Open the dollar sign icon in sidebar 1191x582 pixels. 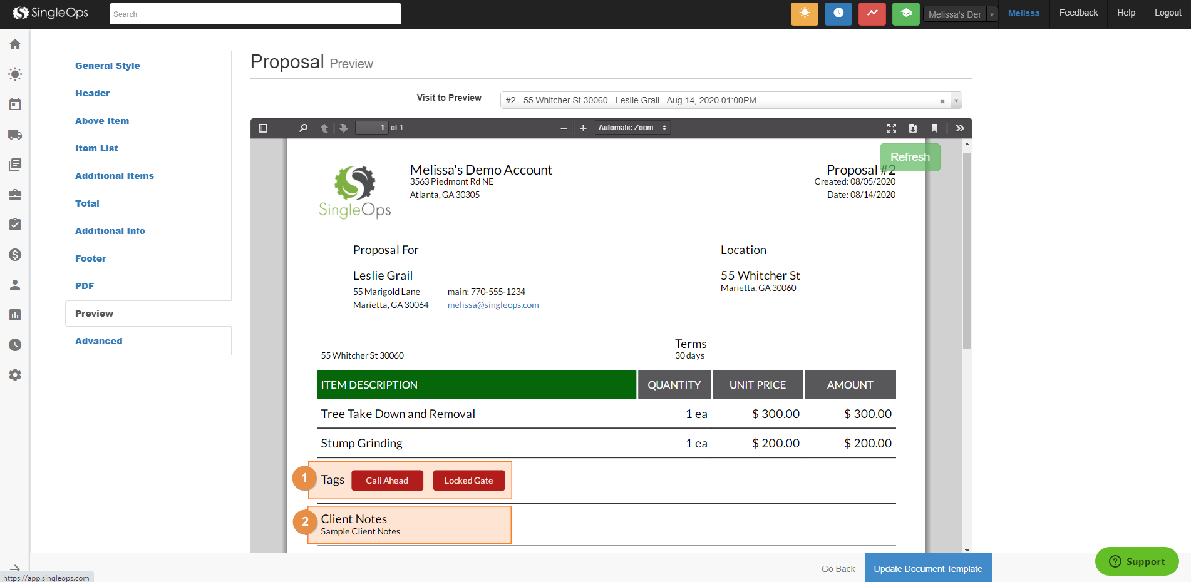click(15, 255)
